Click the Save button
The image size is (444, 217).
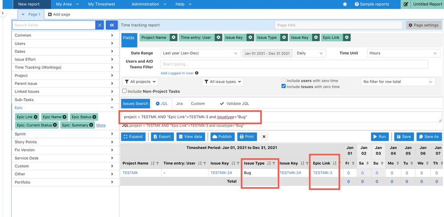tap(404, 137)
